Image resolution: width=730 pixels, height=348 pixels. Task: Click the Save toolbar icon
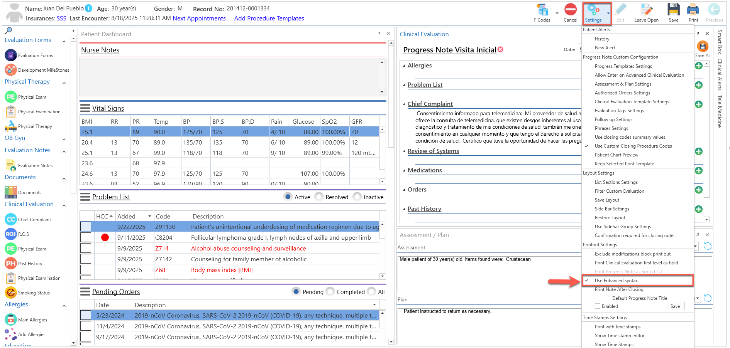coord(674,10)
